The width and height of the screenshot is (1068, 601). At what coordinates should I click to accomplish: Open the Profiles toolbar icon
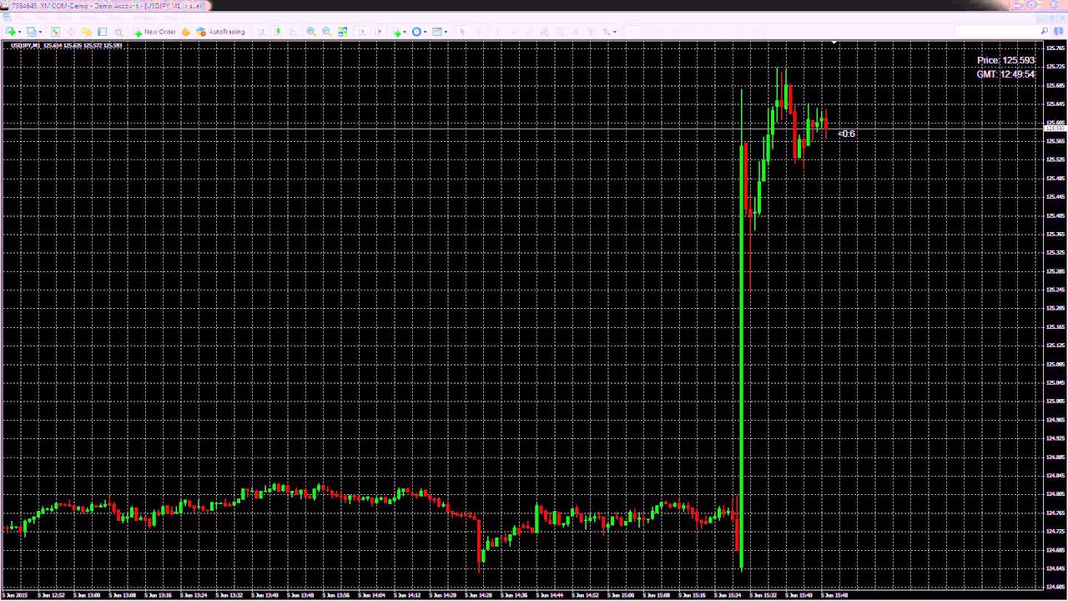[31, 32]
